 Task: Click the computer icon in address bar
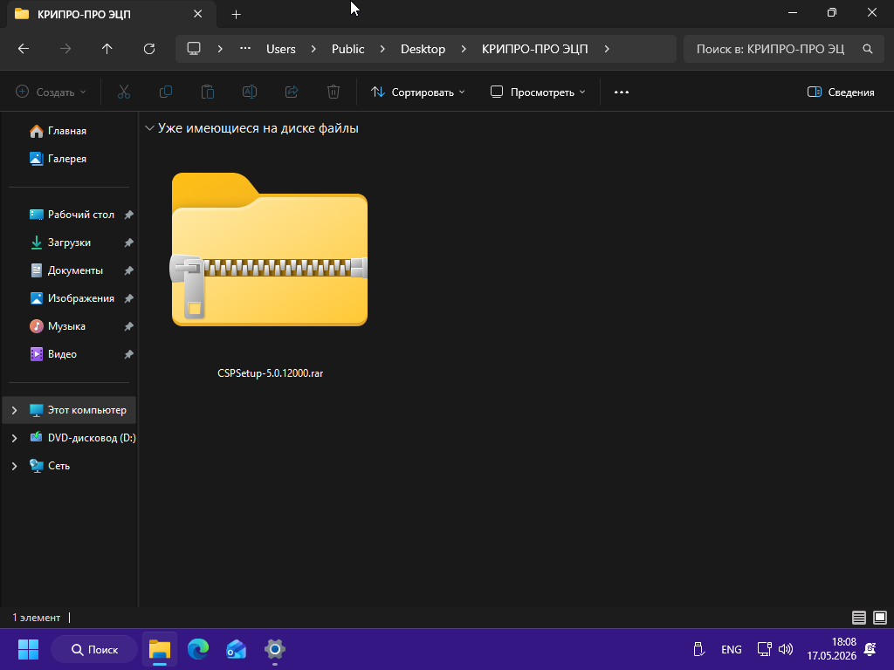pyautogui.click(x=194, y=49)
